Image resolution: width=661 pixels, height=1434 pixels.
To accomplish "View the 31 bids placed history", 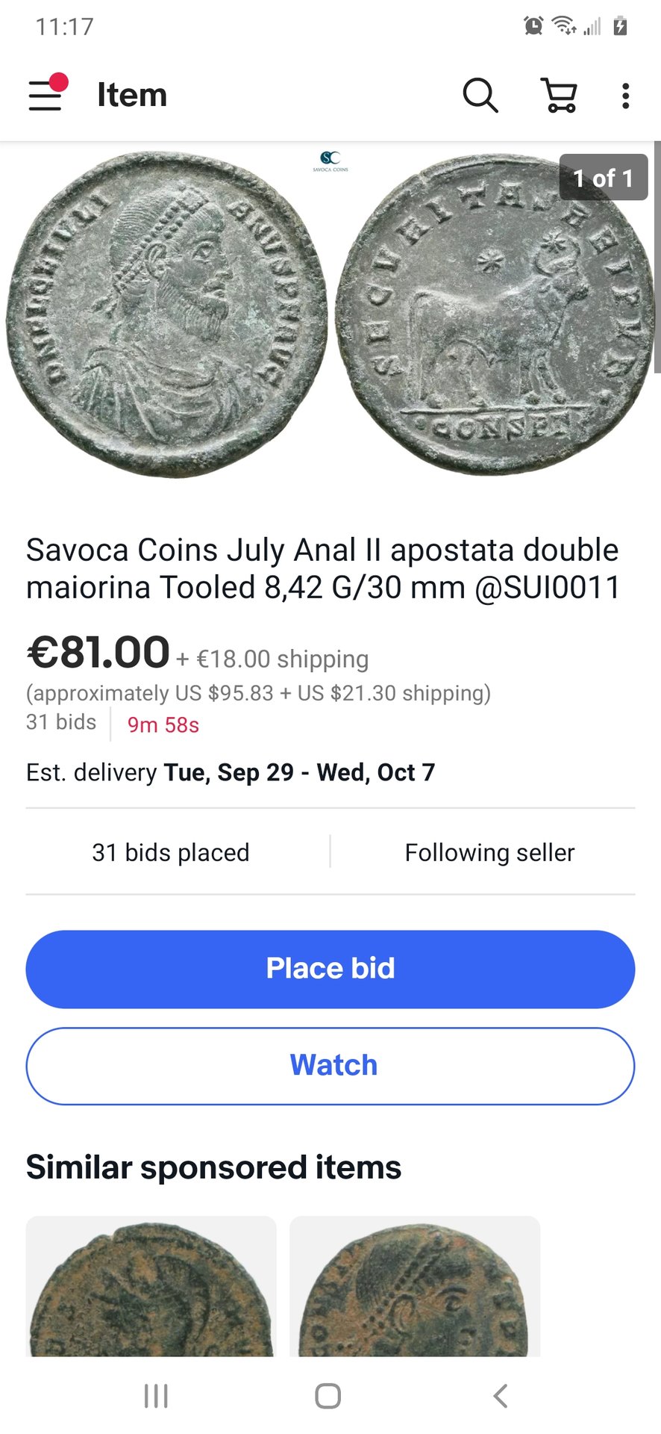I will point(171,852).
